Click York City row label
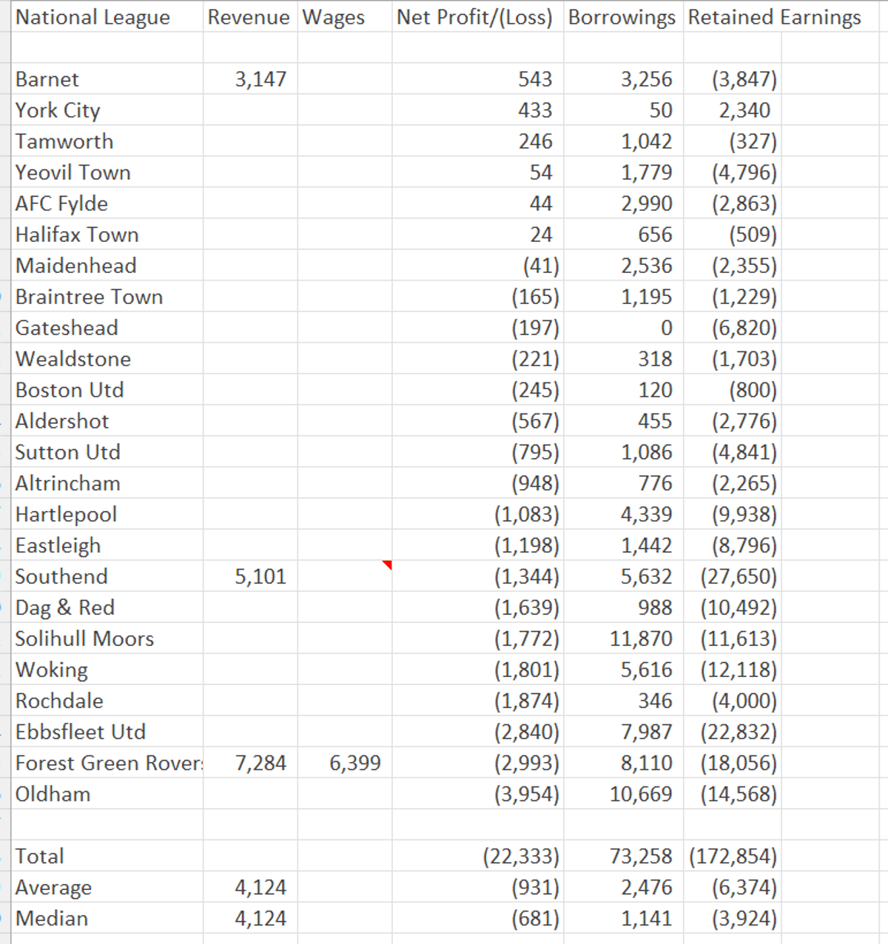 (x=108, y=109)
